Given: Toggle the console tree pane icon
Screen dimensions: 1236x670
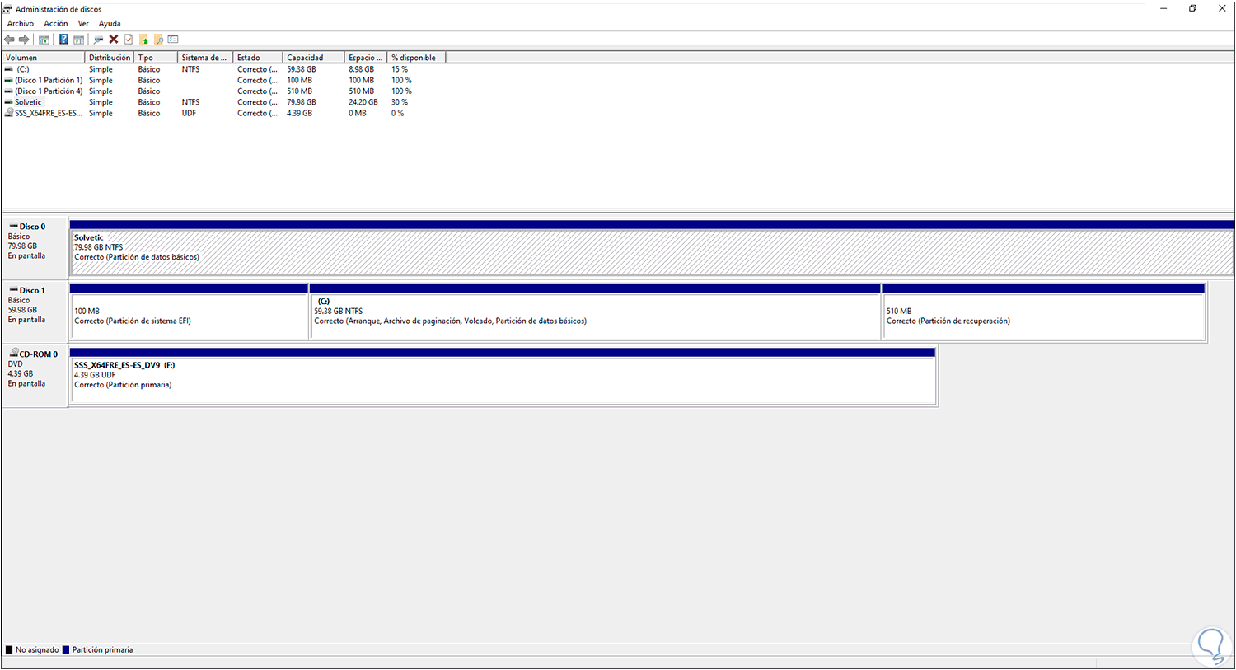Looking at the screenshot, I should pos(44,39).
